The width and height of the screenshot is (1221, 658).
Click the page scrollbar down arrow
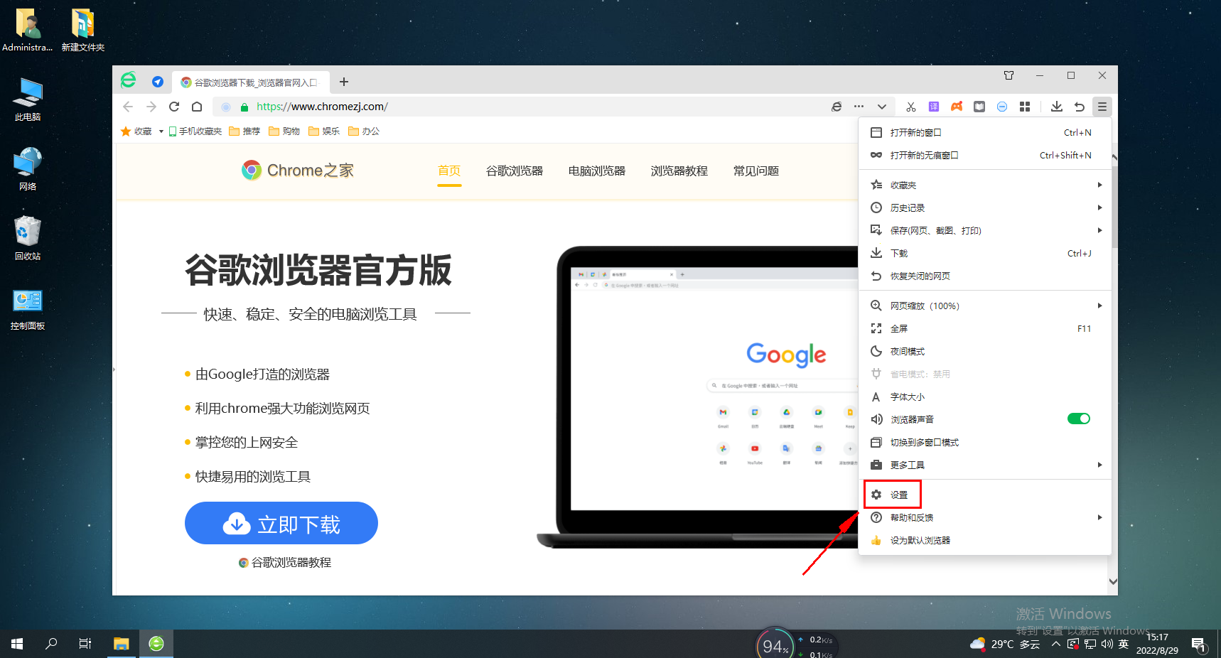(x=1113, y=581)
